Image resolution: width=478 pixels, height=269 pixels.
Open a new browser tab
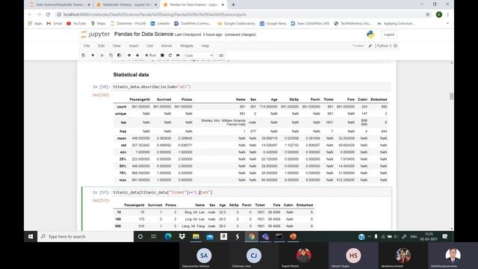coord(233,4)
